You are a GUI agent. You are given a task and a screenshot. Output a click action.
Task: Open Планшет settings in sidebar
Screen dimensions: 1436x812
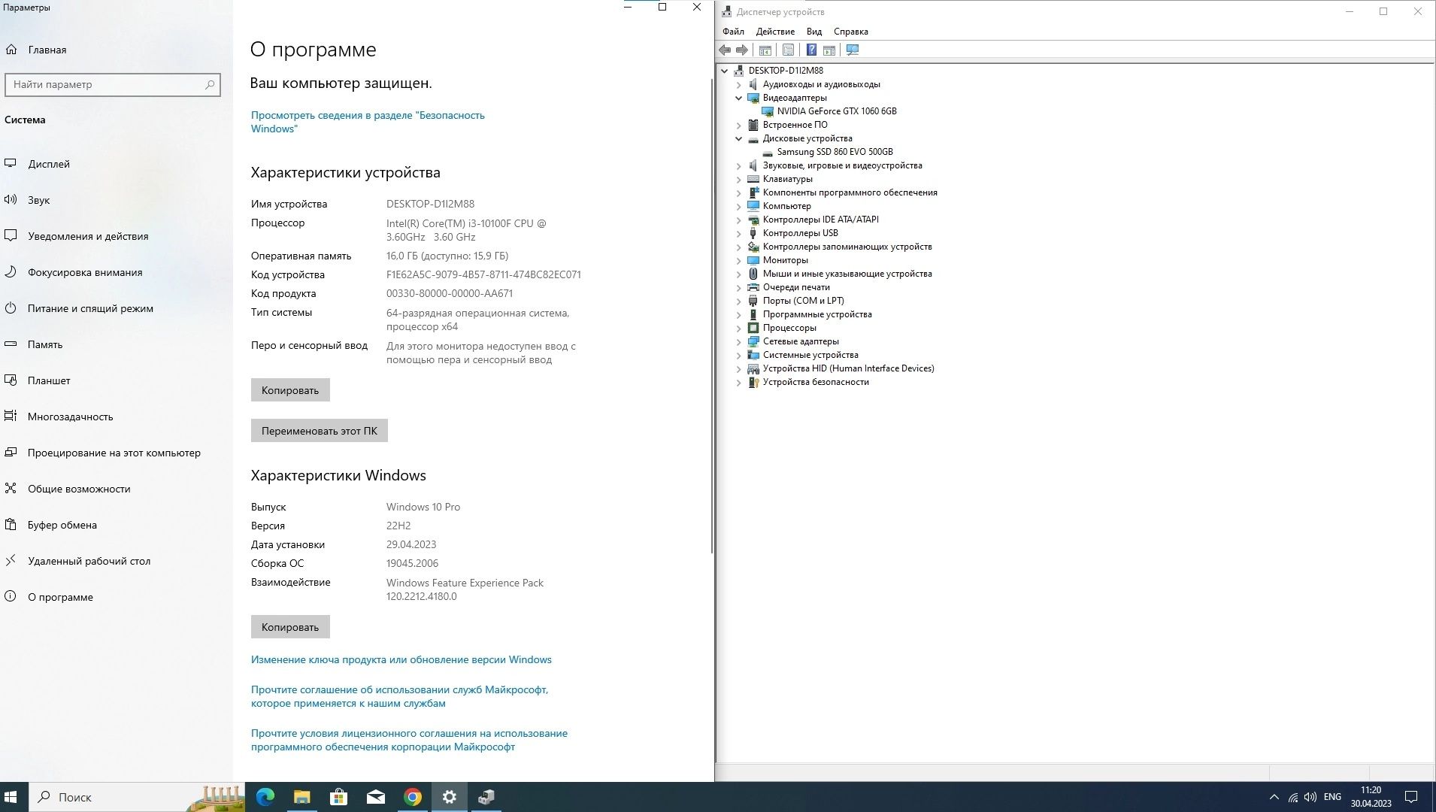tap(49, 380)
